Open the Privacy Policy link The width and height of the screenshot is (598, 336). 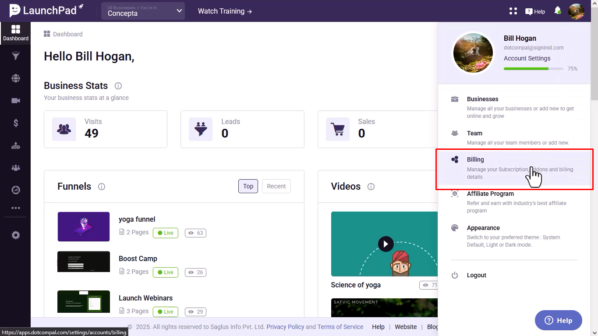tap(285, 327)
